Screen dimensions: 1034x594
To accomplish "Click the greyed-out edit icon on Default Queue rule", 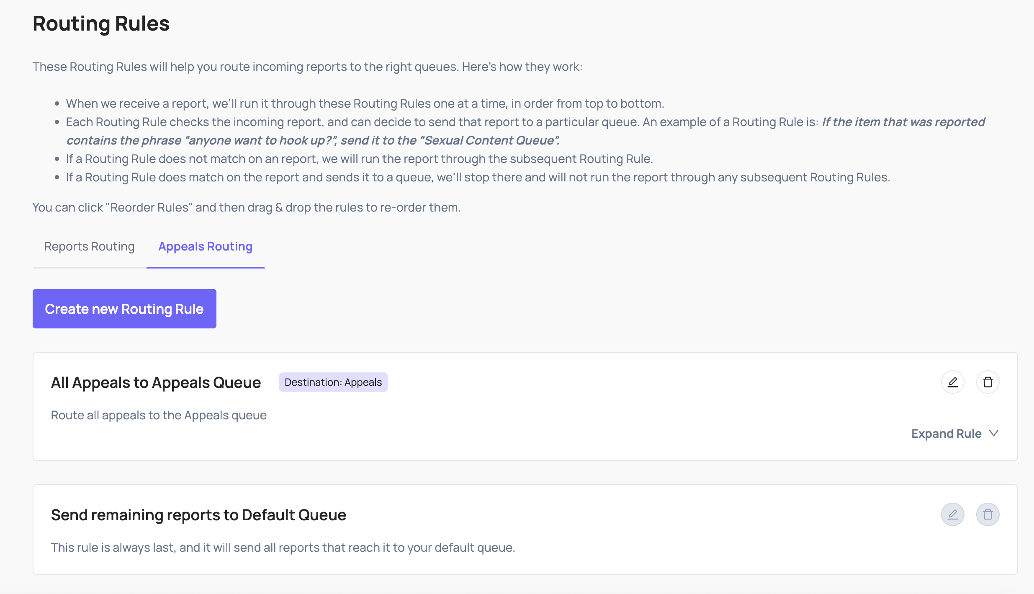I will [x=952, y=514].
